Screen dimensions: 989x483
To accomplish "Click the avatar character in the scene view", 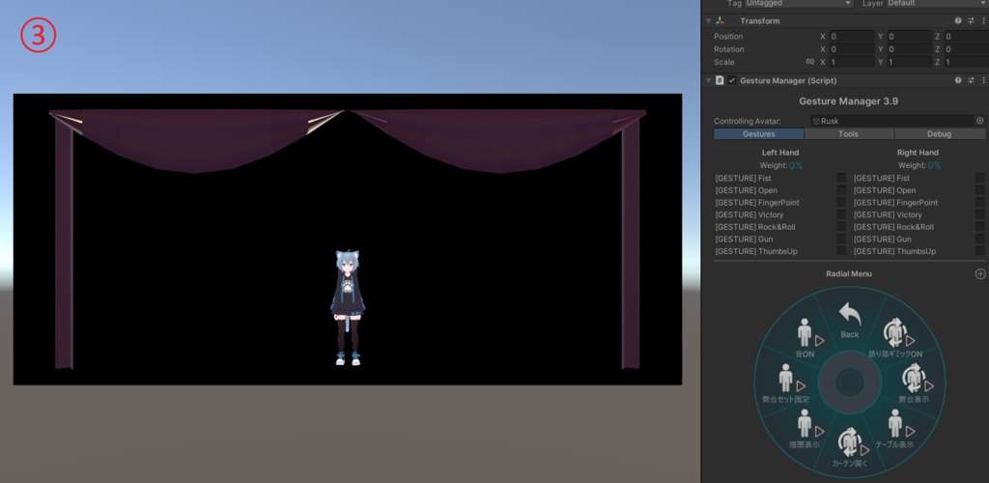I will pyautogui.click(x=347, y=308).
